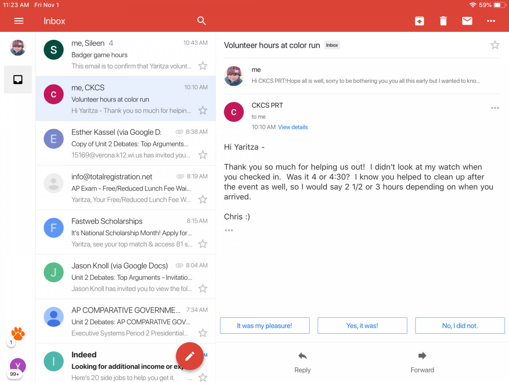Click the View details link
Viewport: 509px width, 382px height.
click(x=293, y=127)
